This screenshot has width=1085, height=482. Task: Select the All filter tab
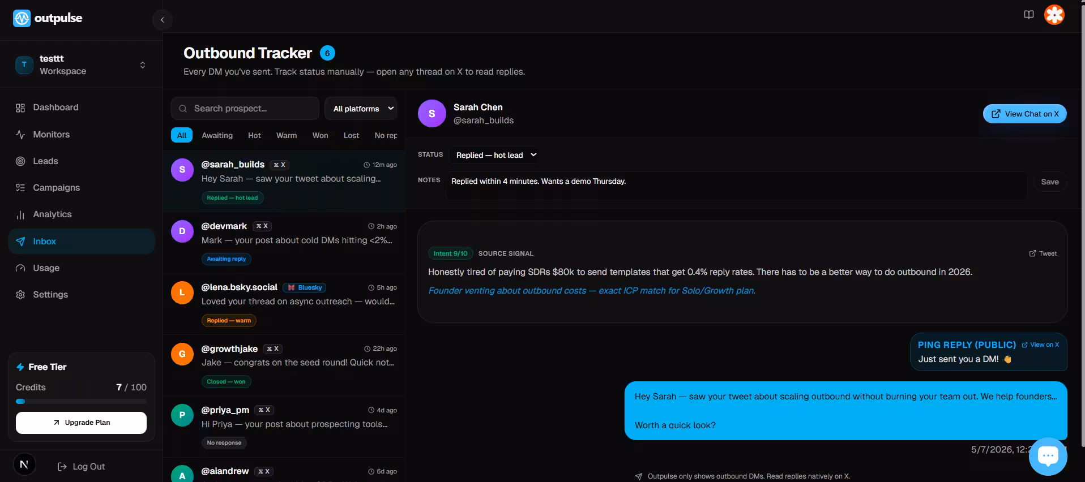[182, 135]
